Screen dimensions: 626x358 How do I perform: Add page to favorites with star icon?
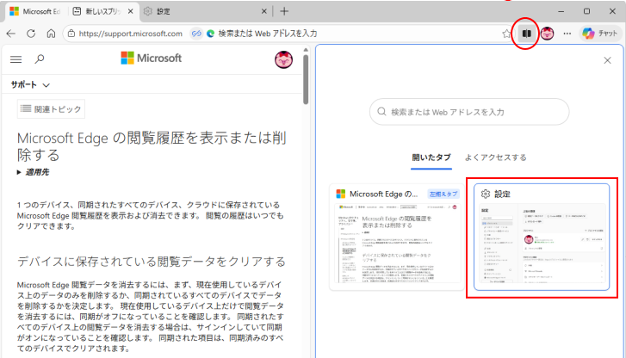click(x=506, y=34)
